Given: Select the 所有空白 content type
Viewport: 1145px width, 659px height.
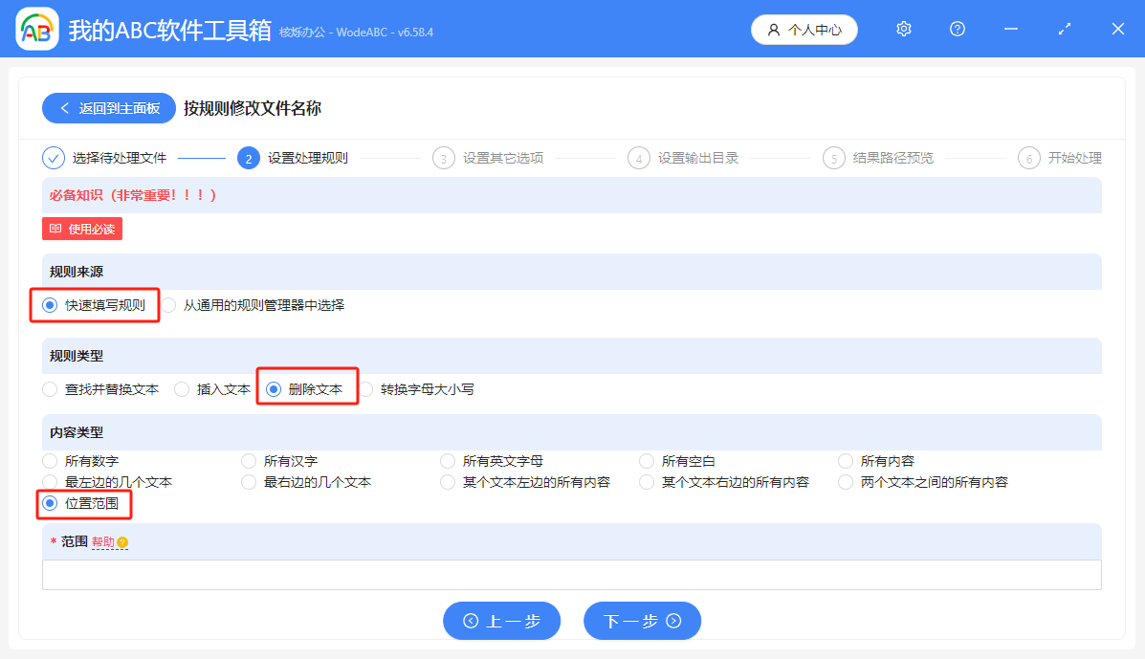Looking at the screenshot, I should pyautogui.click(x=646, y=460).
